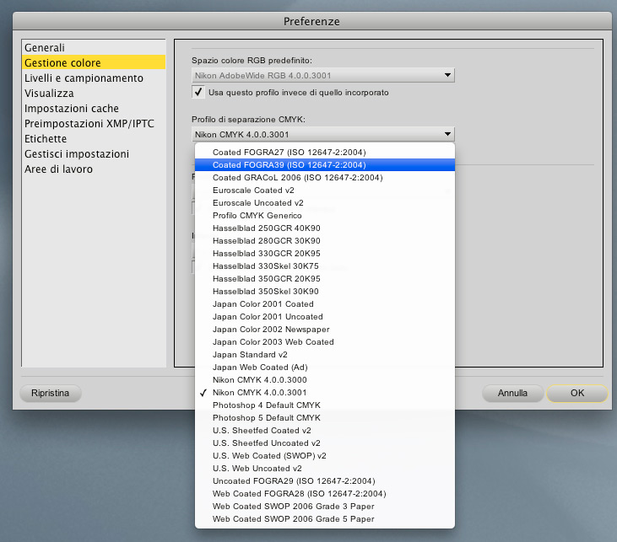Click the Ripristina button
617x542 pixels.
tap(51, 393)
